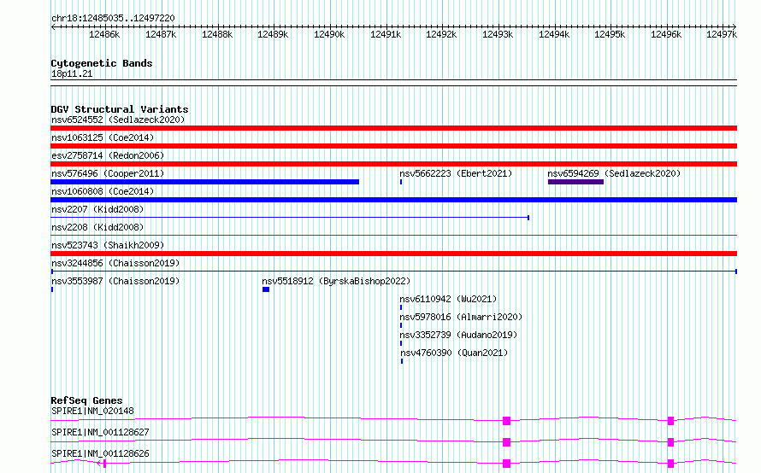Screen dimensions: 761x473
Task: Select the red bar under nsv6524552
Action: click(393, 128)
